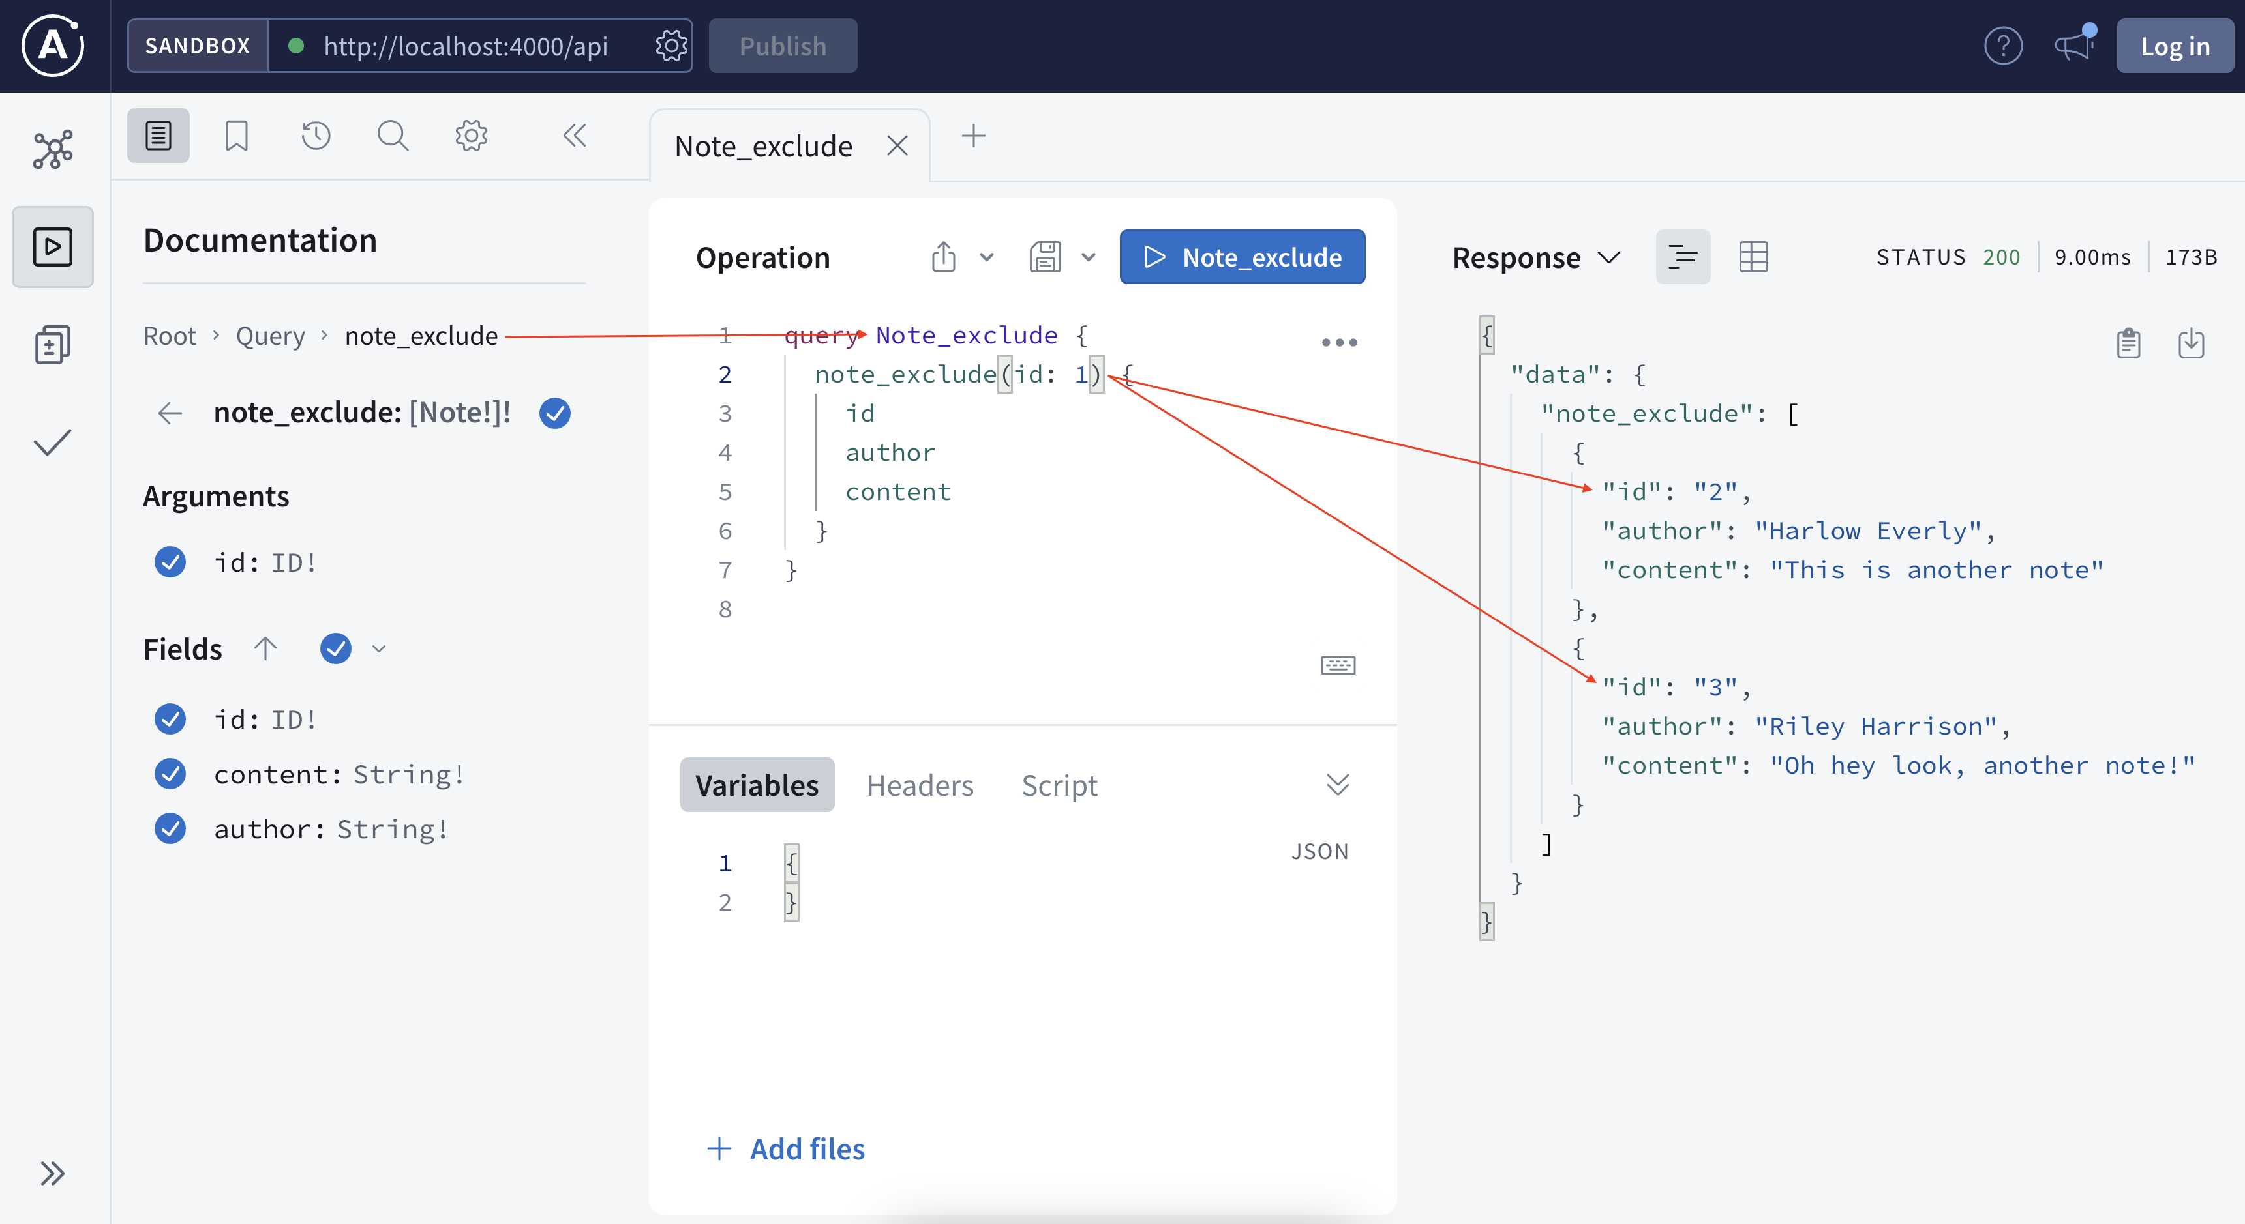
Task: Open the search magnifier in documentation panel
Action: (x=392, y=136)
